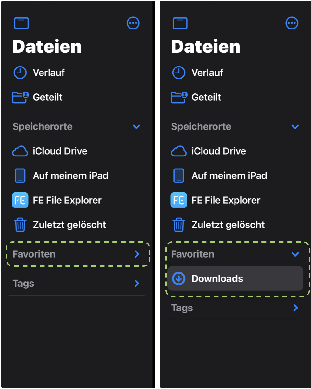Click the Downloads arrow icon under Favoriten
The height and width of the screenshot is (389, 311).
[179, 279]
